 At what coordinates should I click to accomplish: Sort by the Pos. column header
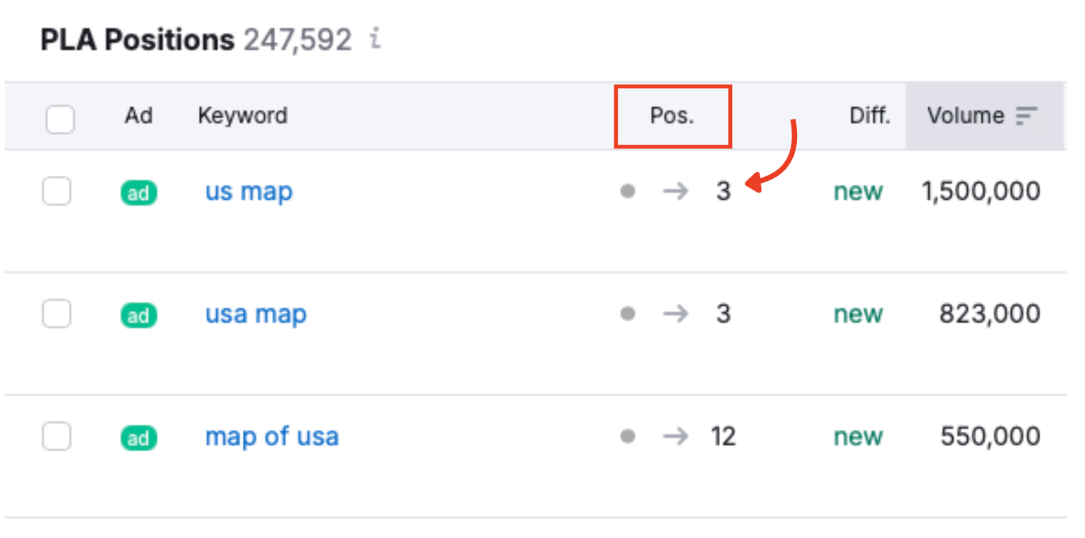point(672,116)
